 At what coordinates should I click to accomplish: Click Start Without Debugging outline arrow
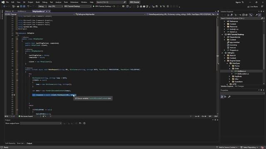click(114, 7)
